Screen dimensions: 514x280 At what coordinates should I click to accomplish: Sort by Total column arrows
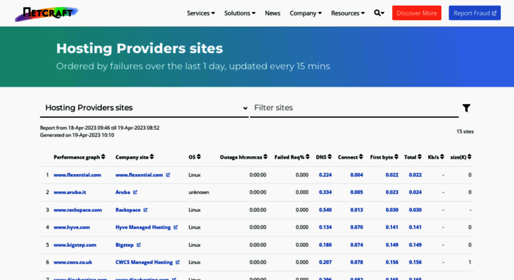point(419,157)
